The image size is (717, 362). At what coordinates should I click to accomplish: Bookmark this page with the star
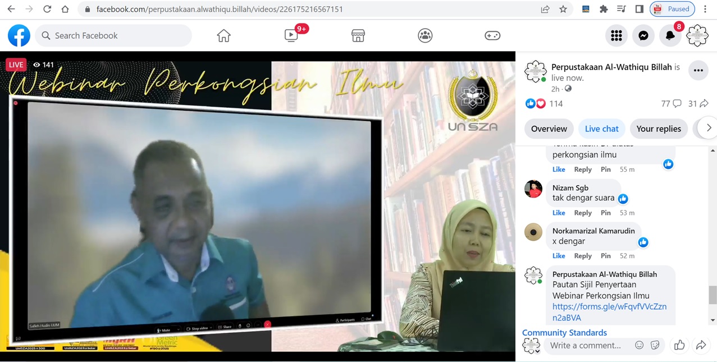point(563,9)
